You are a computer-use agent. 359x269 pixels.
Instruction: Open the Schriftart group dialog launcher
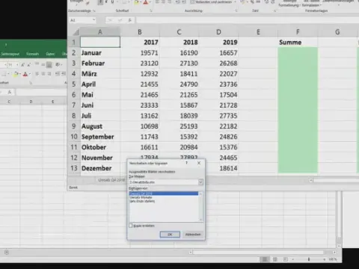pos(151,10)
